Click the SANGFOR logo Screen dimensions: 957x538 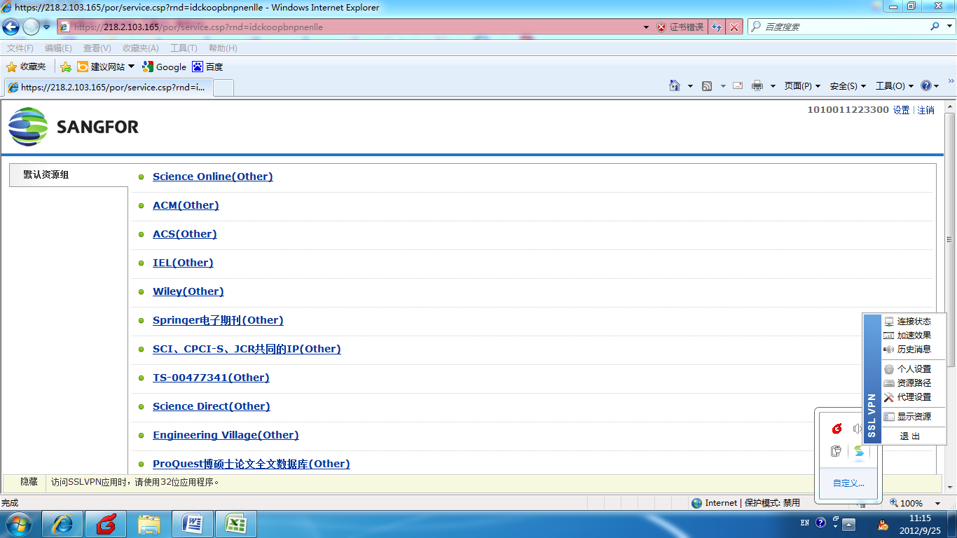click(74, 127)
